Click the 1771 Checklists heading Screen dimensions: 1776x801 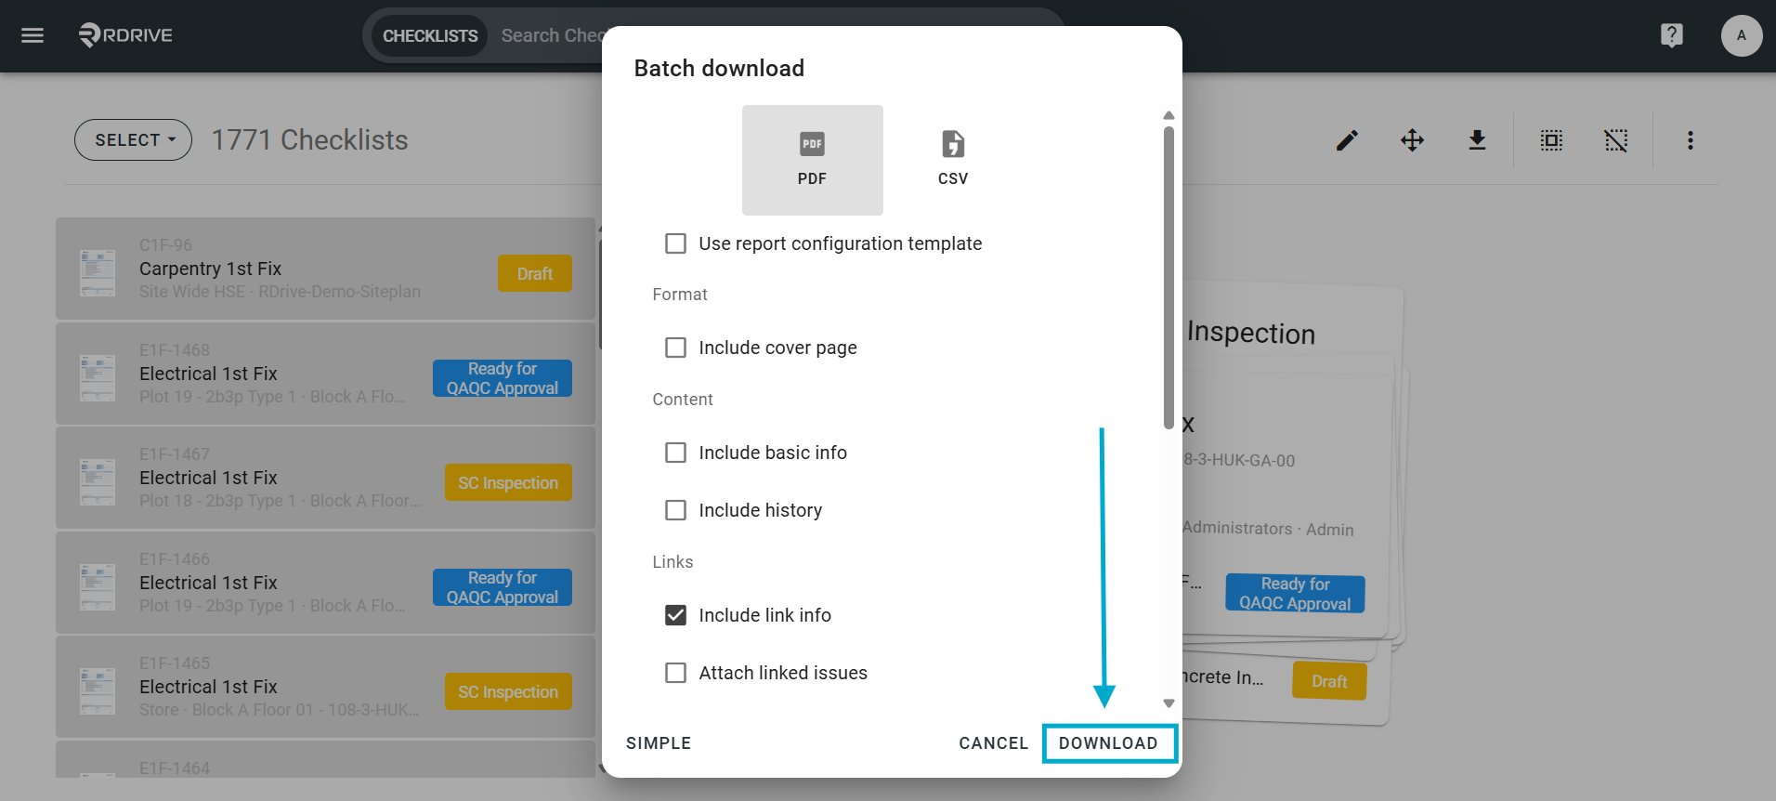(309, 139)
